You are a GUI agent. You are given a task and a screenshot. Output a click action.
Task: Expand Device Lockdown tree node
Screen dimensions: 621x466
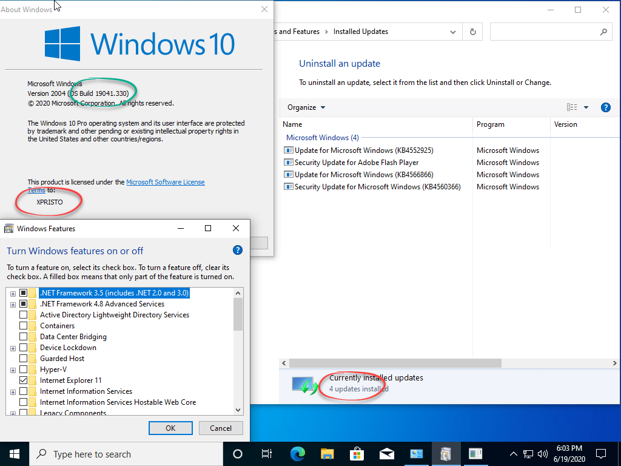point(13,348)
